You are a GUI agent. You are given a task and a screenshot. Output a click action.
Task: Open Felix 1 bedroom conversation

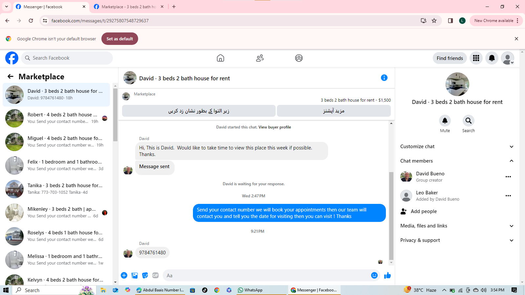[x=56, y=165]
